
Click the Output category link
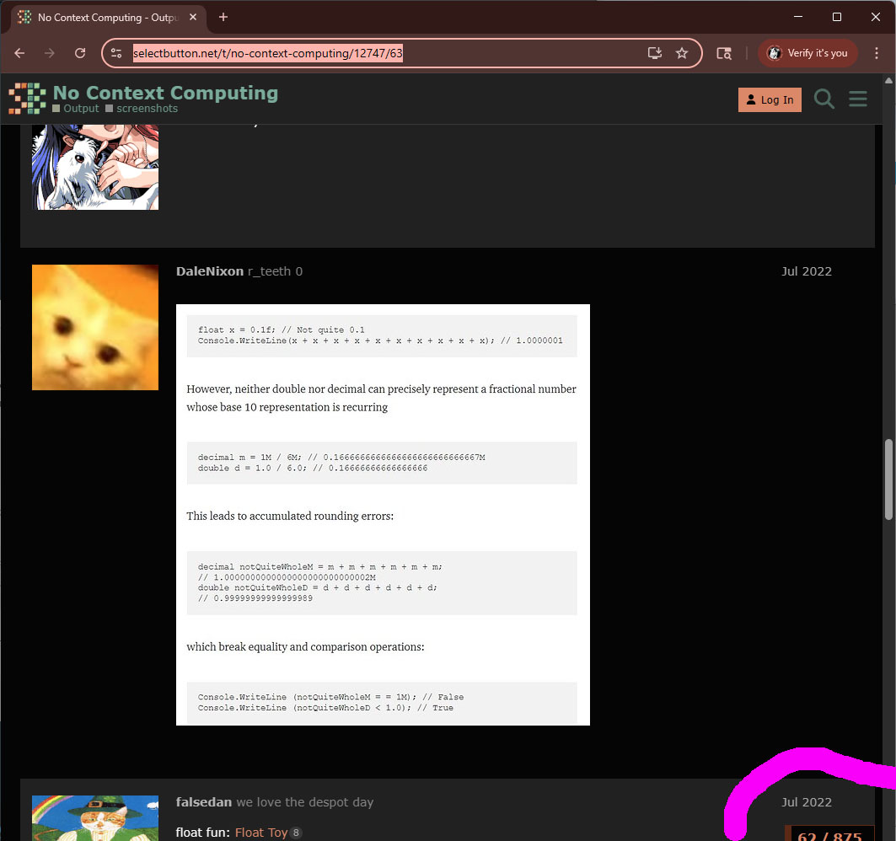click(x=80, y=109)
